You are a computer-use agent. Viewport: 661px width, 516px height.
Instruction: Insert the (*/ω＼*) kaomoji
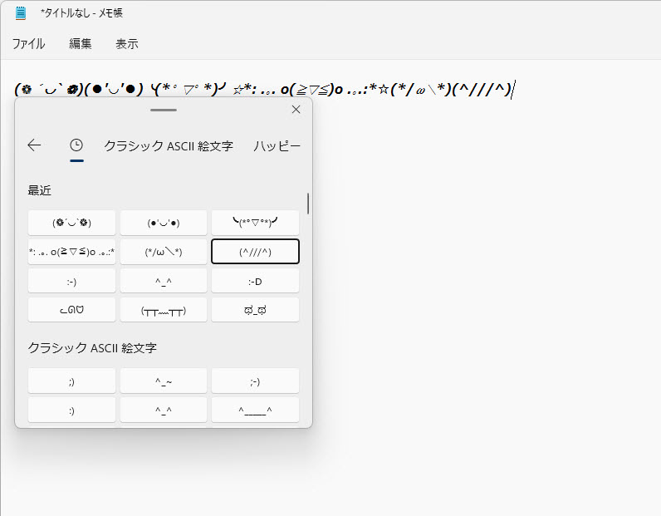(x=164, y=252)
